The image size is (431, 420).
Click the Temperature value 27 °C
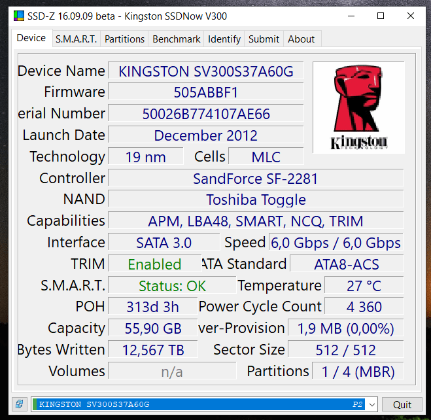click(x=364, y=286)
